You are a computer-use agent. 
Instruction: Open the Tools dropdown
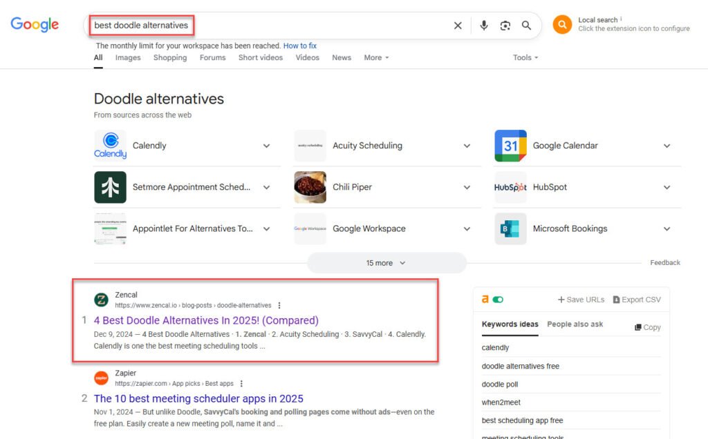525,58
